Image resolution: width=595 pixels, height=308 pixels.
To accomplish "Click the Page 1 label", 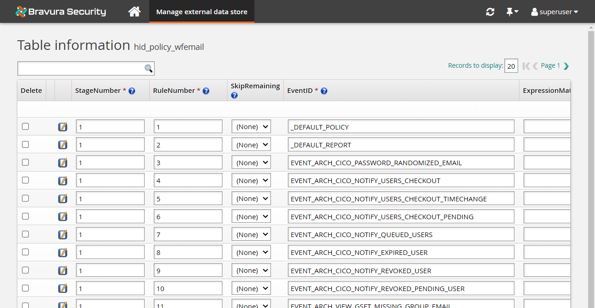I will 550,65.
